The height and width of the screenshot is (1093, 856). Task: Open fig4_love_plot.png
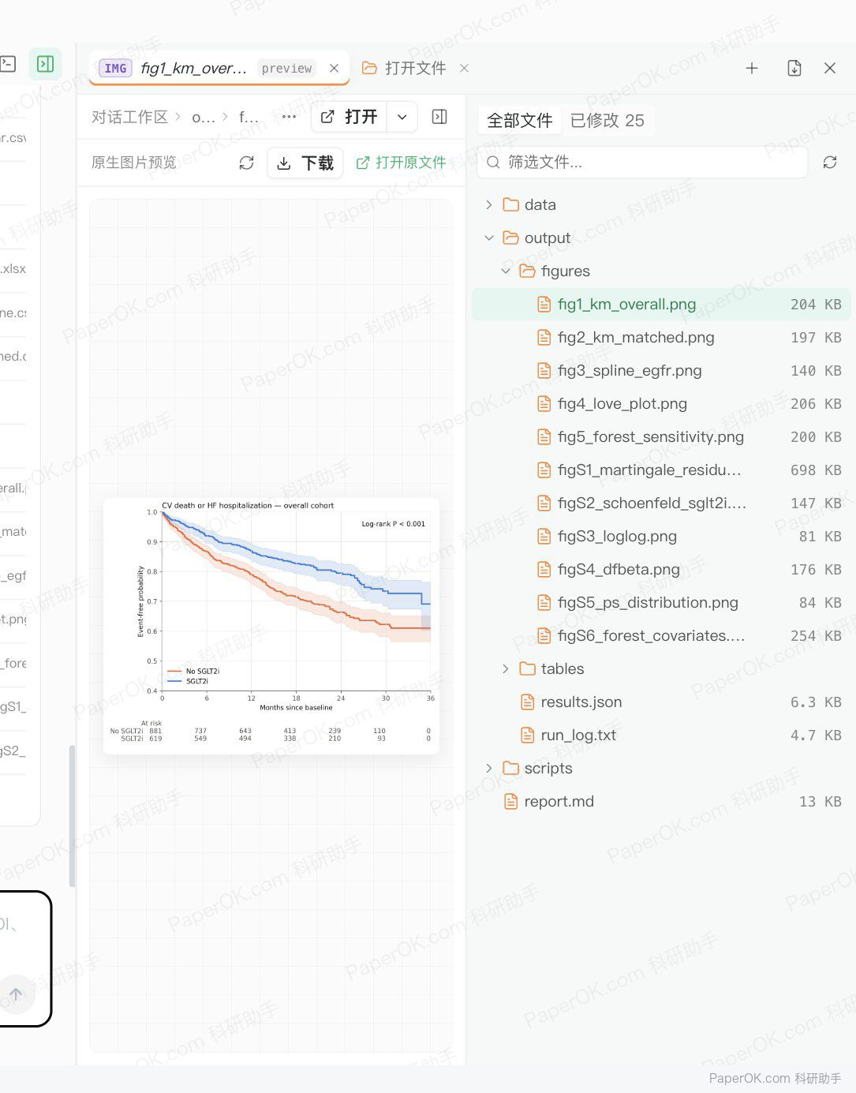pyautogui.click(x=661, y=403)
